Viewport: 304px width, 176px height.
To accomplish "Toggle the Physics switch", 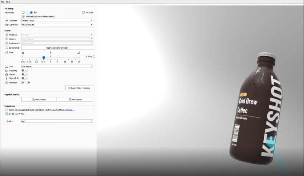I will click(24, 74).
